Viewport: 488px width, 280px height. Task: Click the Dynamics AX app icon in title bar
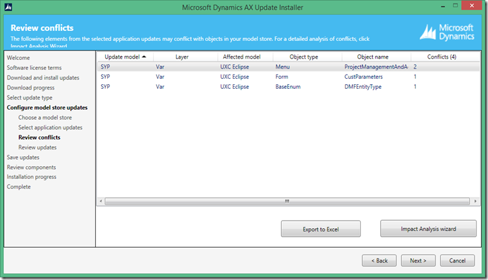pyautogui.click(x=8, y=7)
